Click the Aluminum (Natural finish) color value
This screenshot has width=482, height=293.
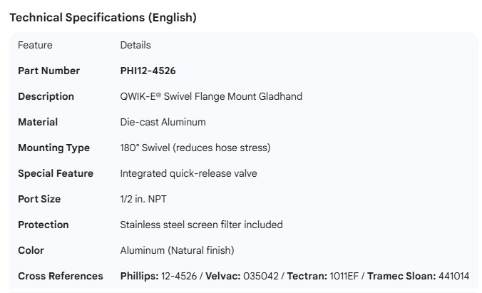(177, 250)
